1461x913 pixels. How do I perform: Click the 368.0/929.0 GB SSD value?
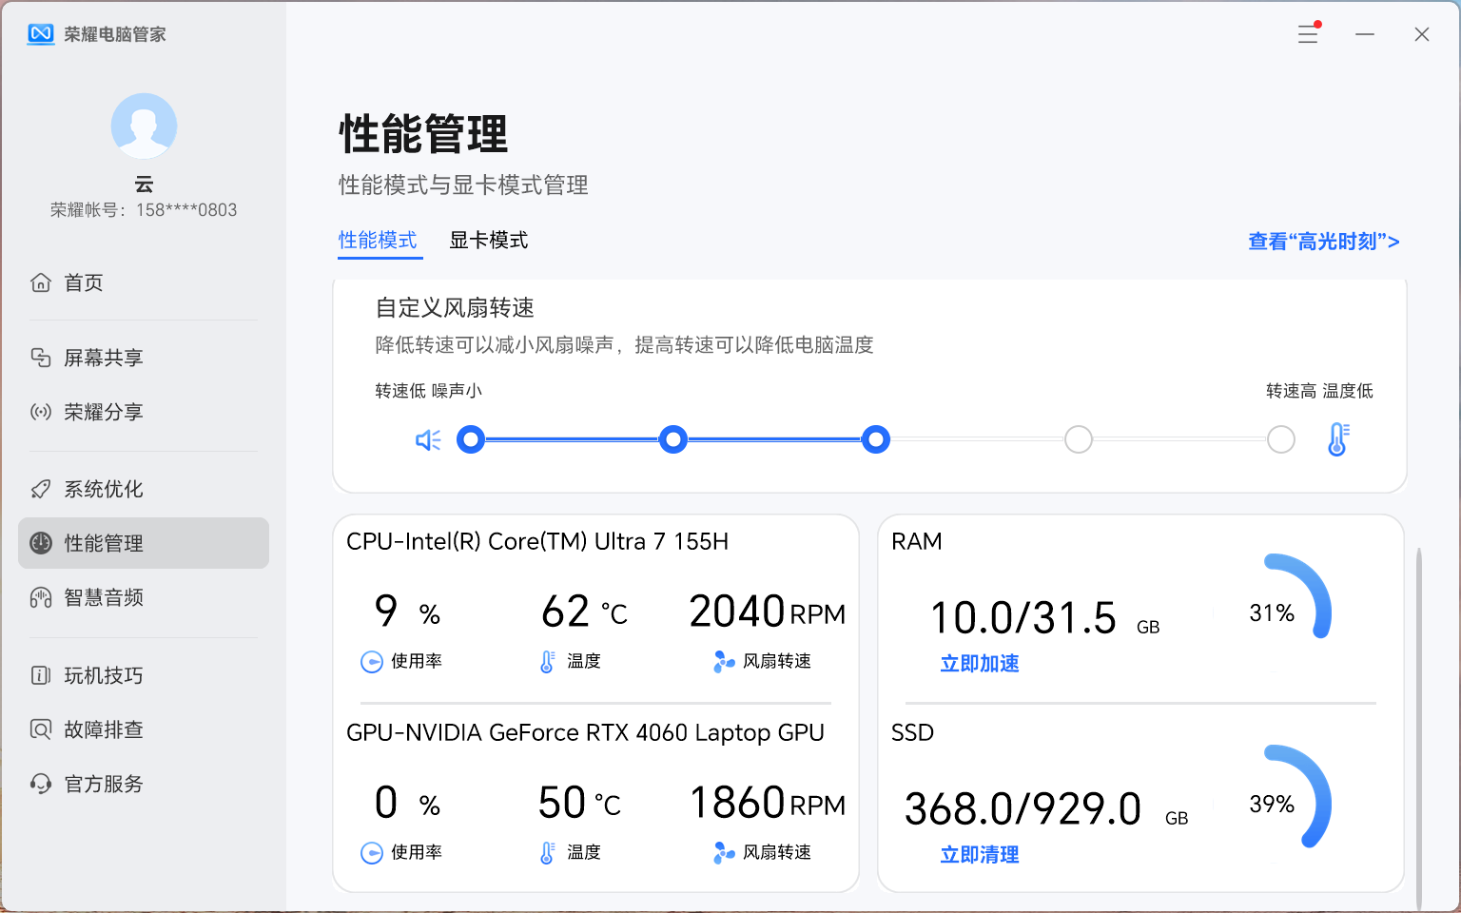tap(1046, 809)
